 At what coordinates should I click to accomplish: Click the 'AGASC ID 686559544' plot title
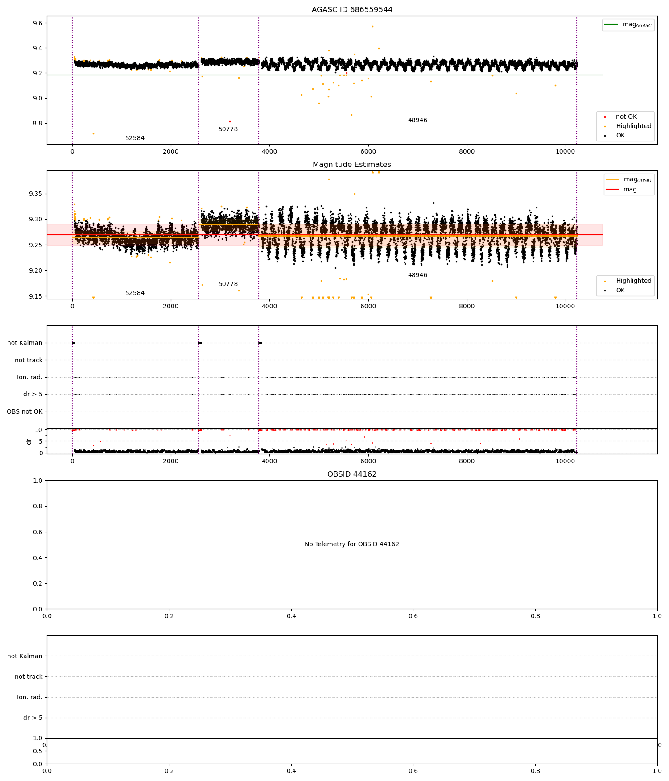[352, 10]
